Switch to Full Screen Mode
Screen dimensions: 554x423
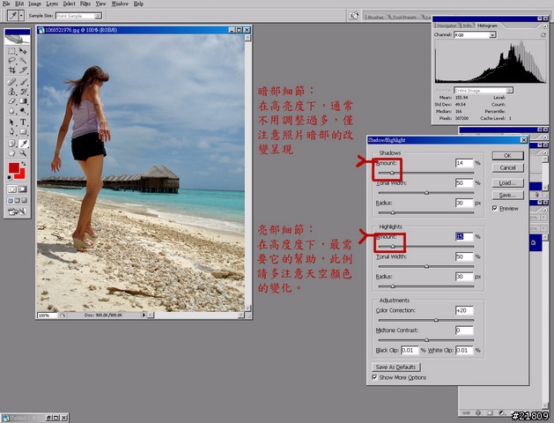[x=24, y=201]
